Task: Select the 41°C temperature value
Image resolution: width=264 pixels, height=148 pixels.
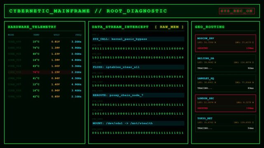Action: click(x=36, y=78)
